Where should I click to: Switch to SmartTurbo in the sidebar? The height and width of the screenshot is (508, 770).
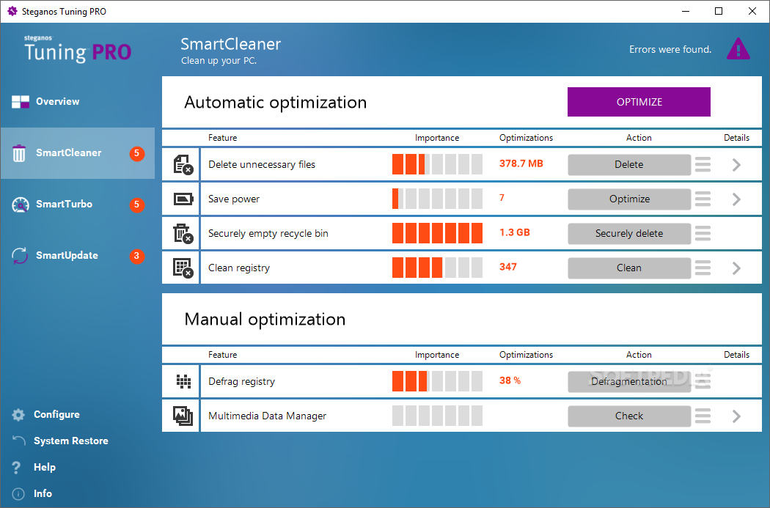pos(78,205)
